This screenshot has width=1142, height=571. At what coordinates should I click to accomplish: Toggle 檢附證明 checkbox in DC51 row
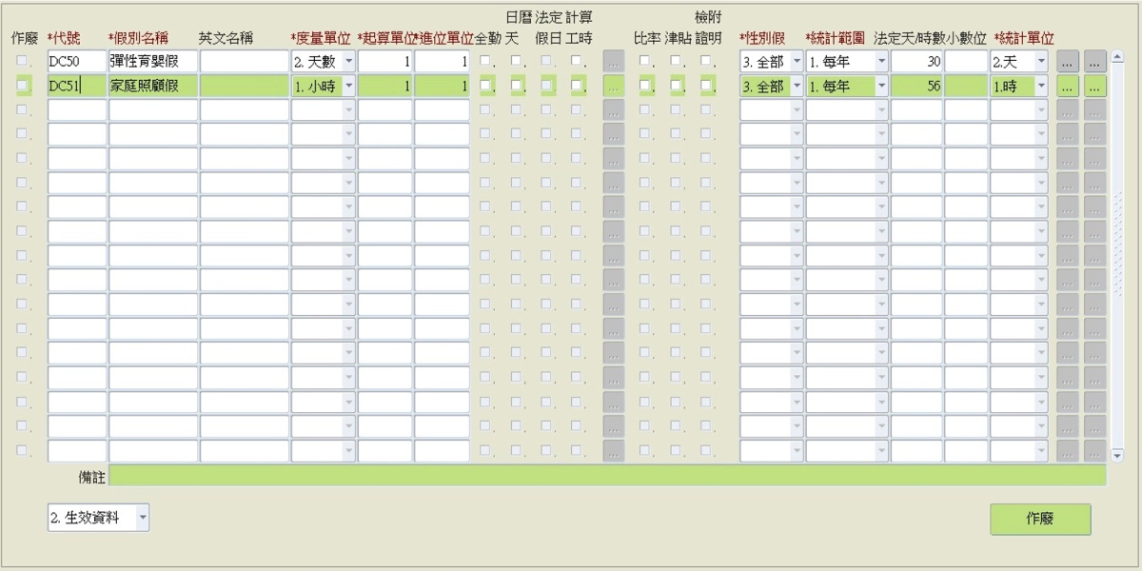click(706, 86)
